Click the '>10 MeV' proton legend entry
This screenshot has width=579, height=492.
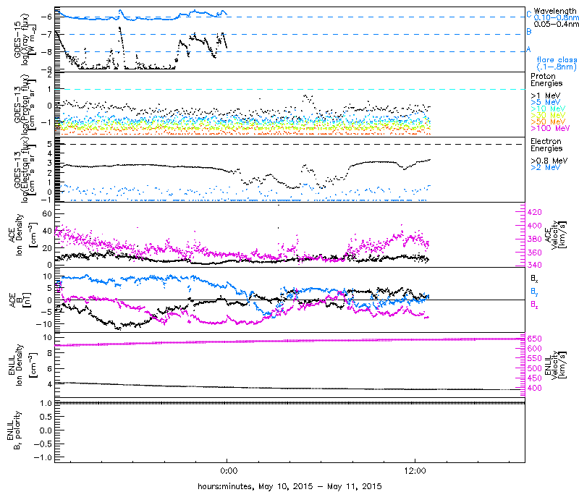[x=548, y=109]
